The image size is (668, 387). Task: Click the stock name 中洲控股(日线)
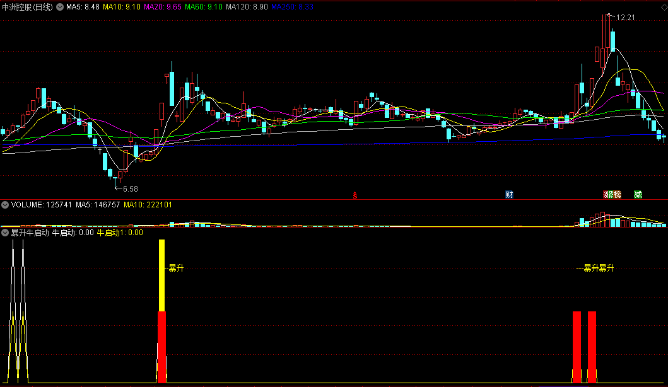[28, 7]
